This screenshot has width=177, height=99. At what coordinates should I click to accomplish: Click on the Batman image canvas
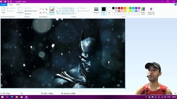point(63,53)
